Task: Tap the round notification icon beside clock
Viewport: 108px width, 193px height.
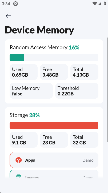Action: [15, 4]
